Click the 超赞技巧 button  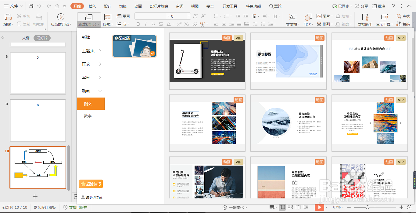click(91, 184)
